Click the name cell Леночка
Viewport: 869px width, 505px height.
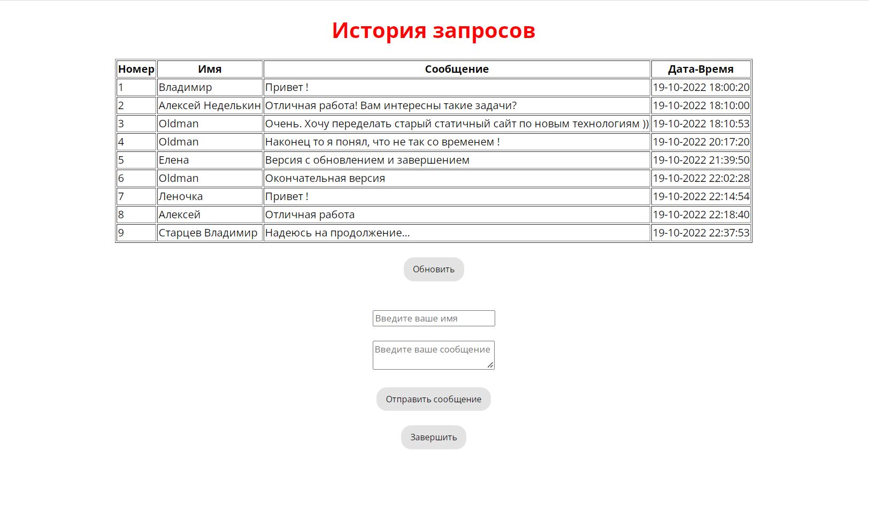coord(181,196)
